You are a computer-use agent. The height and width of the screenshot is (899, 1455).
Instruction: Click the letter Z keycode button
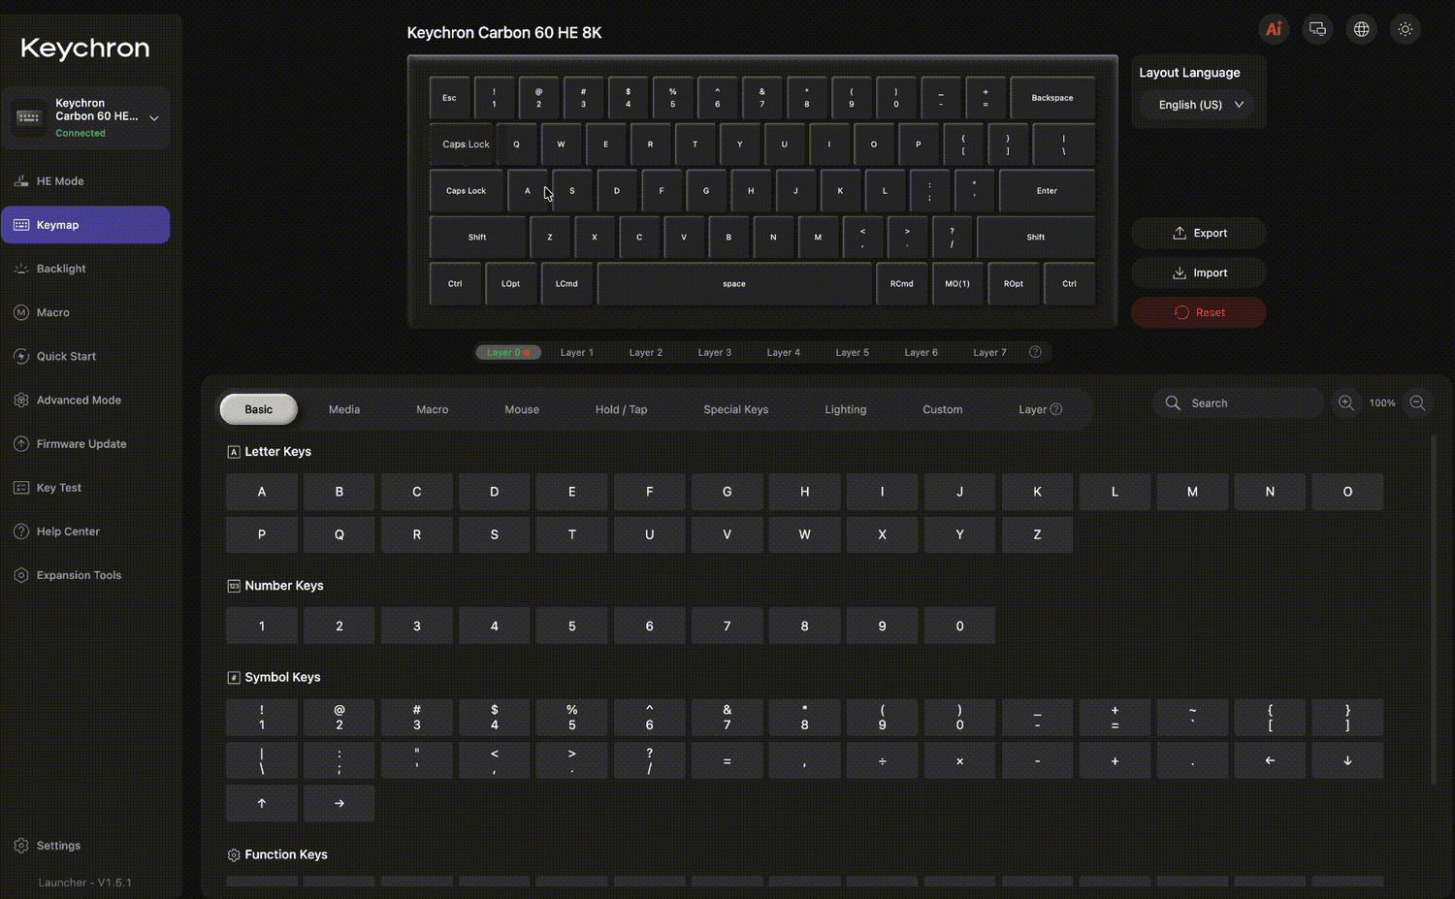[1037, 534]
